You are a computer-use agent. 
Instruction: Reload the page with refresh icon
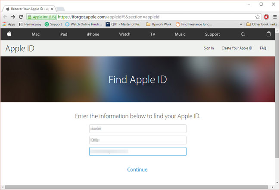21,17
